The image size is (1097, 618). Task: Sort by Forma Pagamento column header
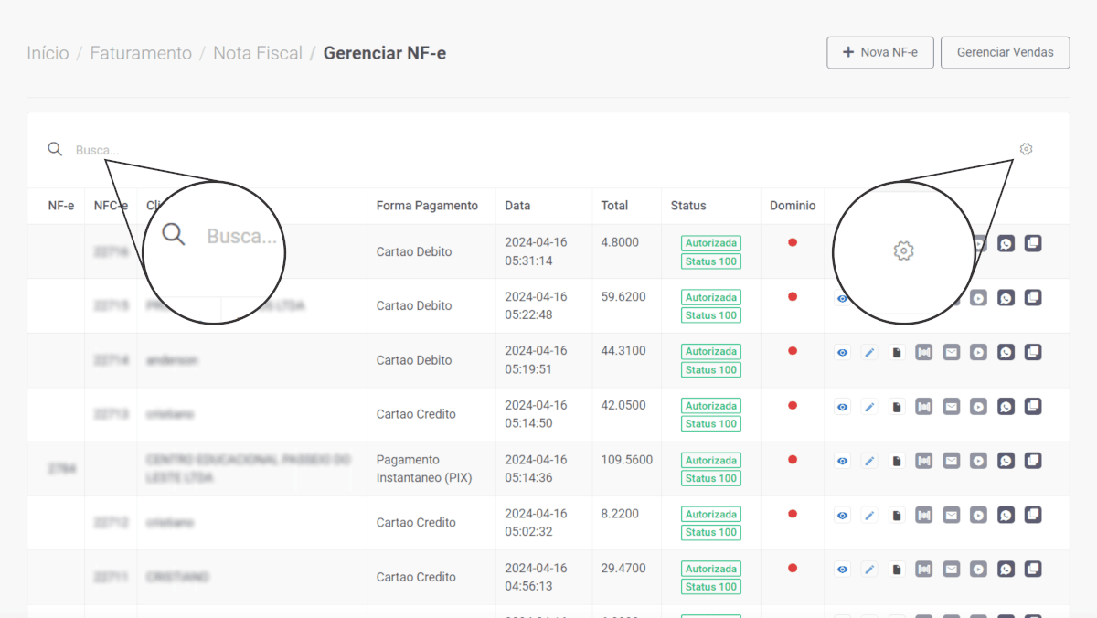pyautogui.click(x=427, y=206)
